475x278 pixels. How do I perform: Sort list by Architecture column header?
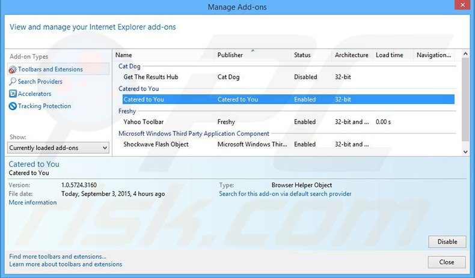click(352, 55)
